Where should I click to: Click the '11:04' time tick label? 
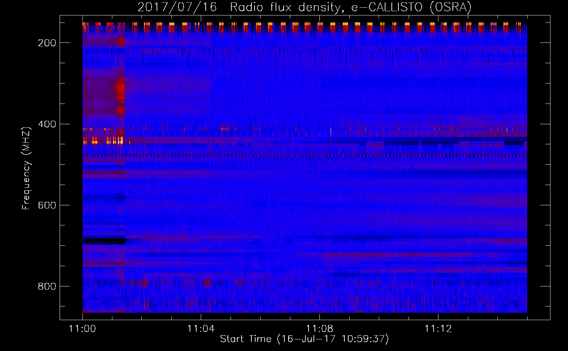click(201, 329)
